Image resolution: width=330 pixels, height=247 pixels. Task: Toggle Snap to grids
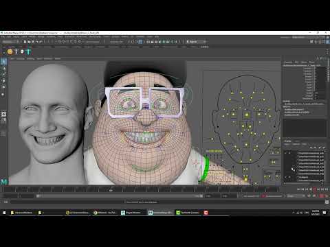click(x=59, y=42)
